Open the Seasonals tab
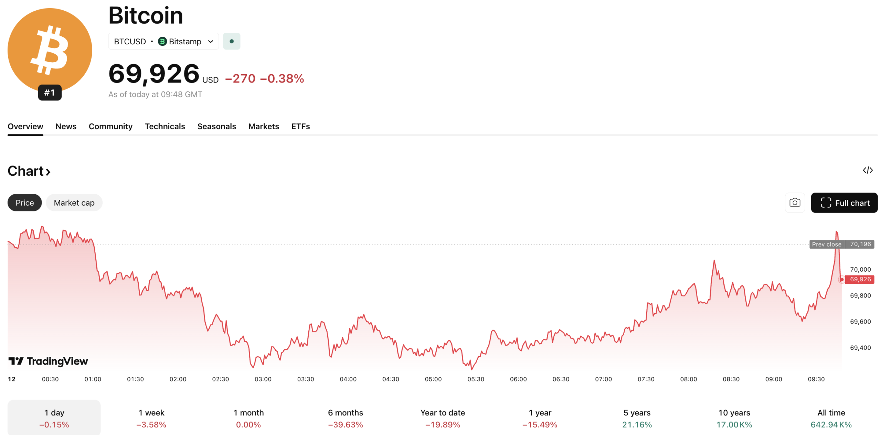This screenshot has height=435, width=881. 217,126
